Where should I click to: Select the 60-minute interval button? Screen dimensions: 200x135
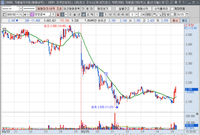pyautogui.click(x=127, y=14)
